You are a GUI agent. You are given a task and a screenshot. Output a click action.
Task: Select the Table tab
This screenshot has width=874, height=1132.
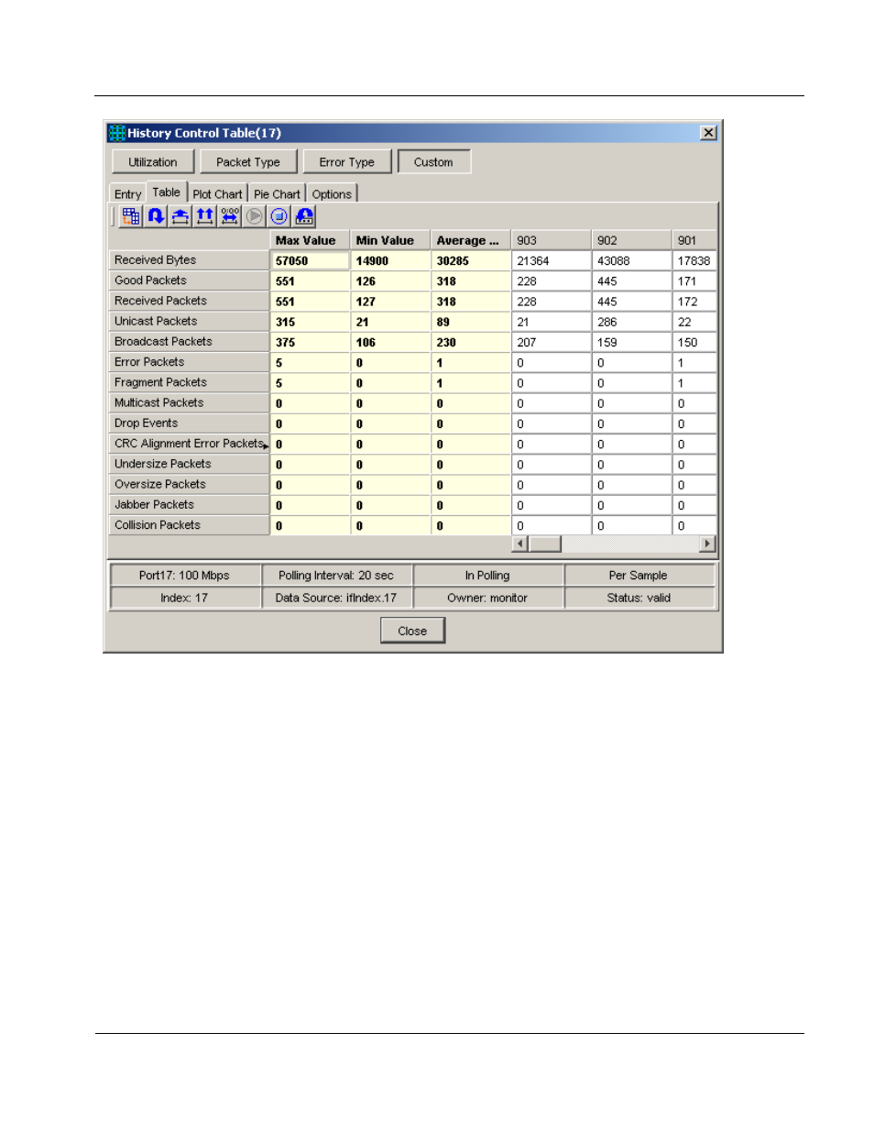pos(167,192)
